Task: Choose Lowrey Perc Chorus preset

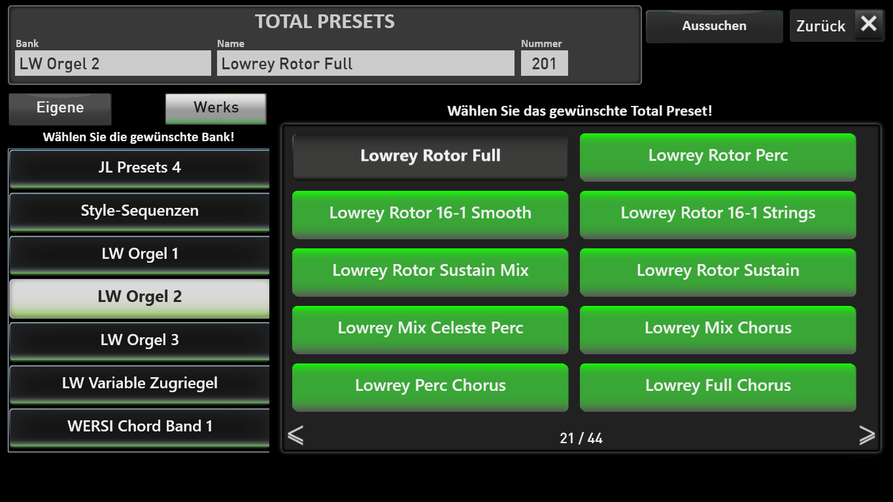Action: (x=430, y=387)
